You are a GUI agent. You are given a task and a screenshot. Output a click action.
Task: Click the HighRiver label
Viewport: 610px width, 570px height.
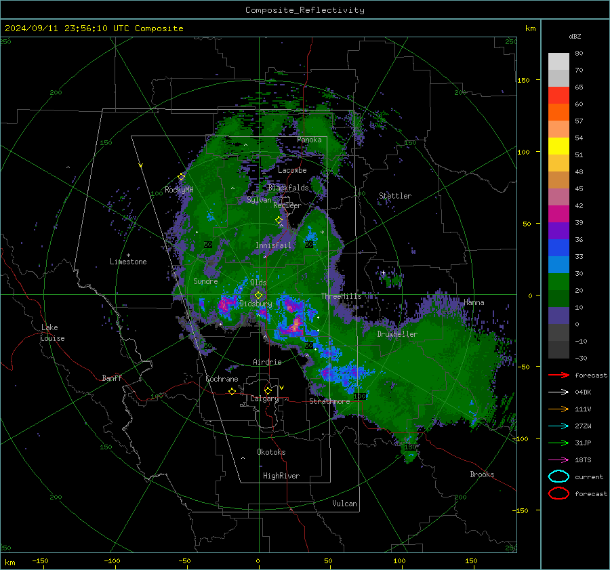tap(281, 476)
